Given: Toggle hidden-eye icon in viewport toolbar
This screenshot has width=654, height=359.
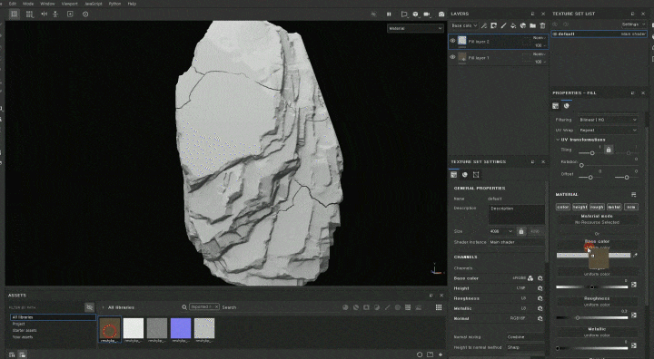Looking at the screenshot, I should [x=373, y=15].
